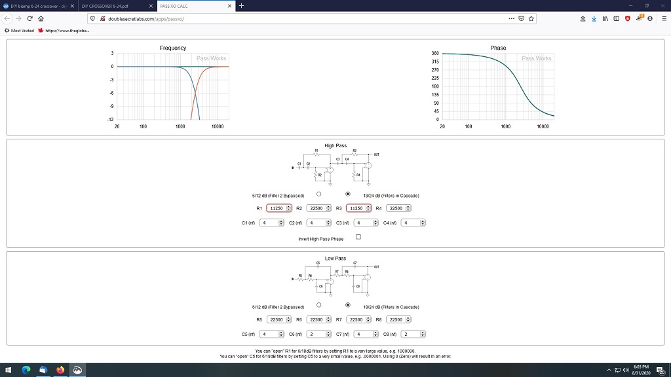
Task: Open the Firefox downloads panel
Action: tap(594, 18)
